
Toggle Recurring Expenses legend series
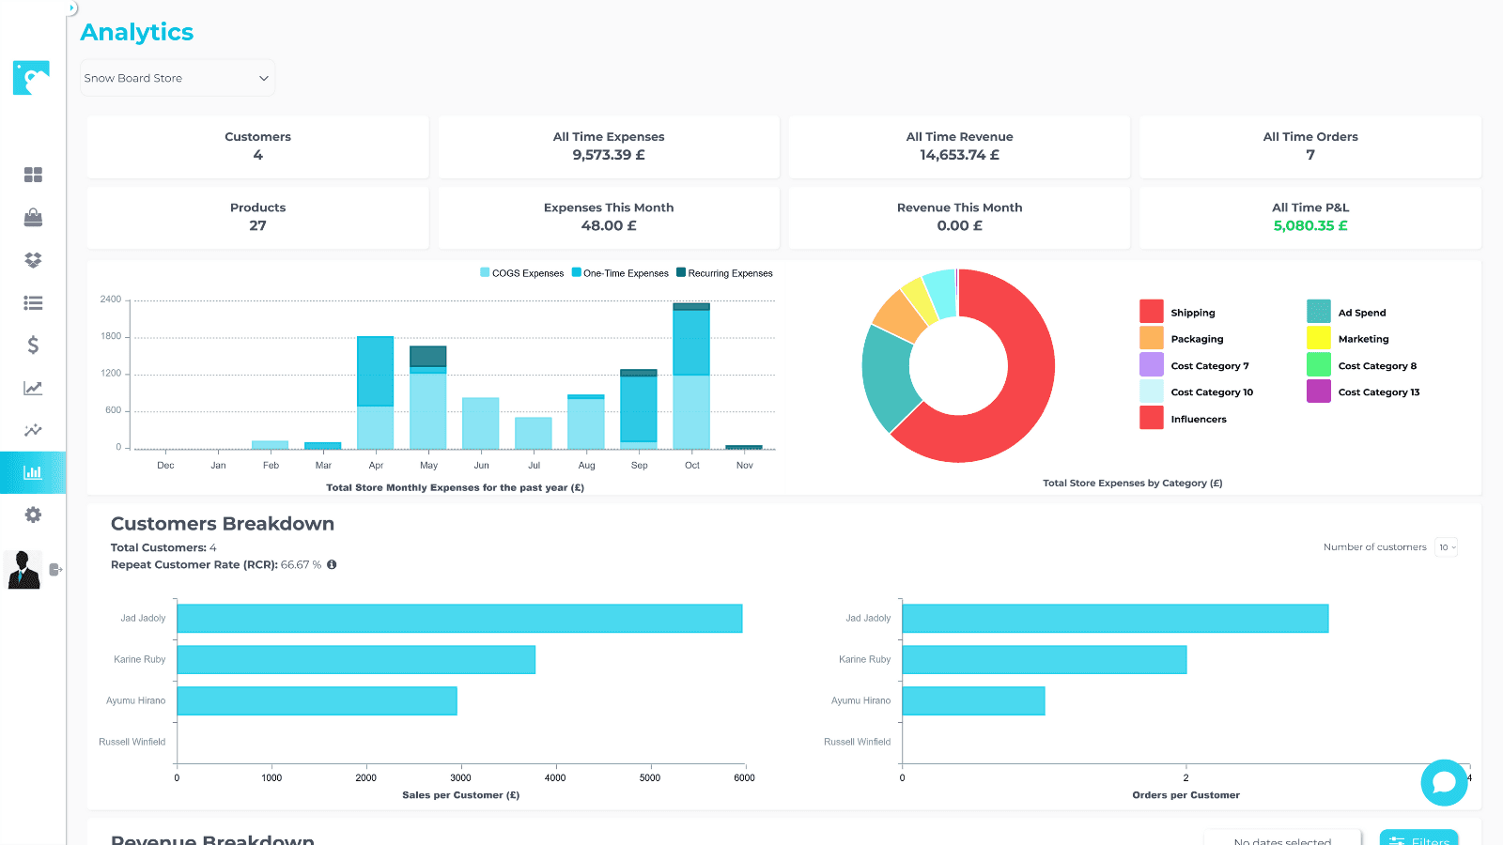(x=724, y=273)
